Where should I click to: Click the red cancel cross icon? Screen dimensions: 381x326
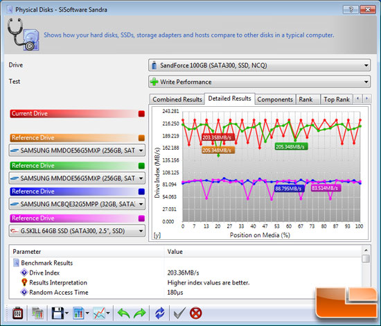195,313
